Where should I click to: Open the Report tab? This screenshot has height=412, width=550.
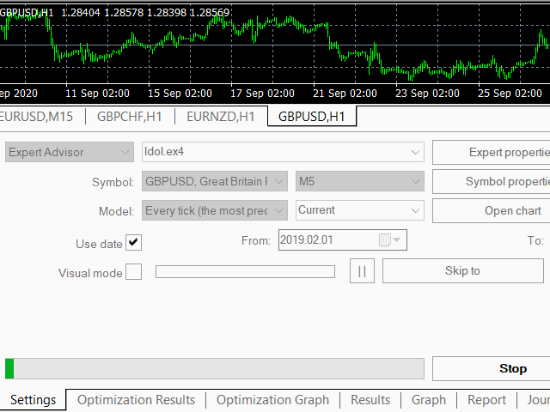tap(486, 400)
